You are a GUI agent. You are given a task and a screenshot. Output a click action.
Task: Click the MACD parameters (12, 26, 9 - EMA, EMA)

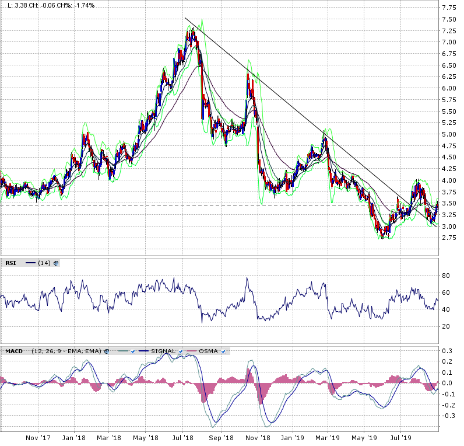(x=66, y=351)
